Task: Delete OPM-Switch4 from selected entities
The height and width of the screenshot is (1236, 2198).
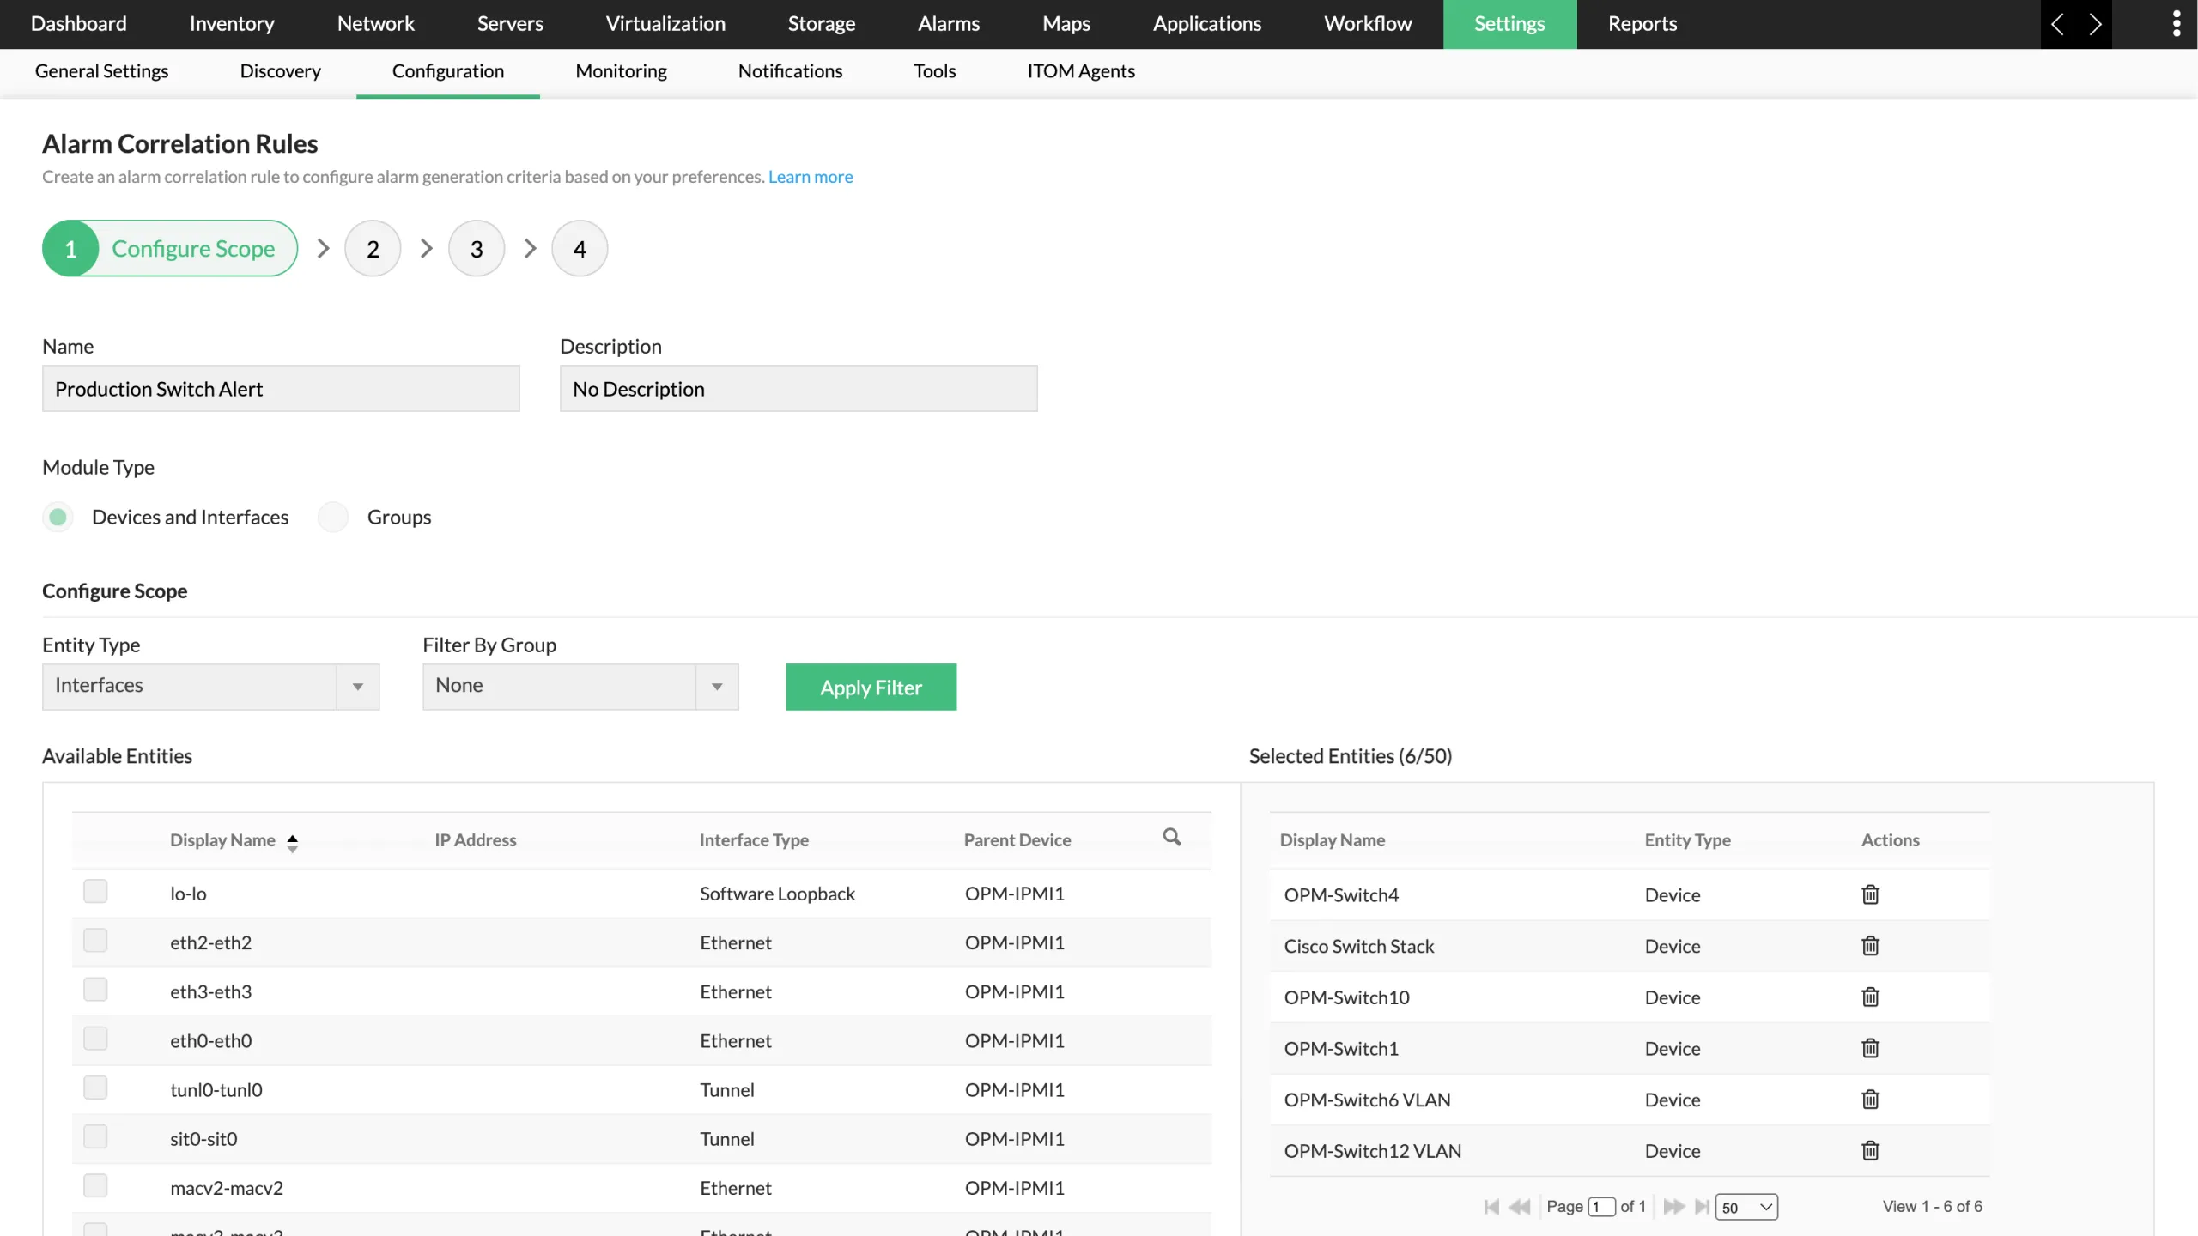Action: pyautogui.click(x=1870, y=894)
